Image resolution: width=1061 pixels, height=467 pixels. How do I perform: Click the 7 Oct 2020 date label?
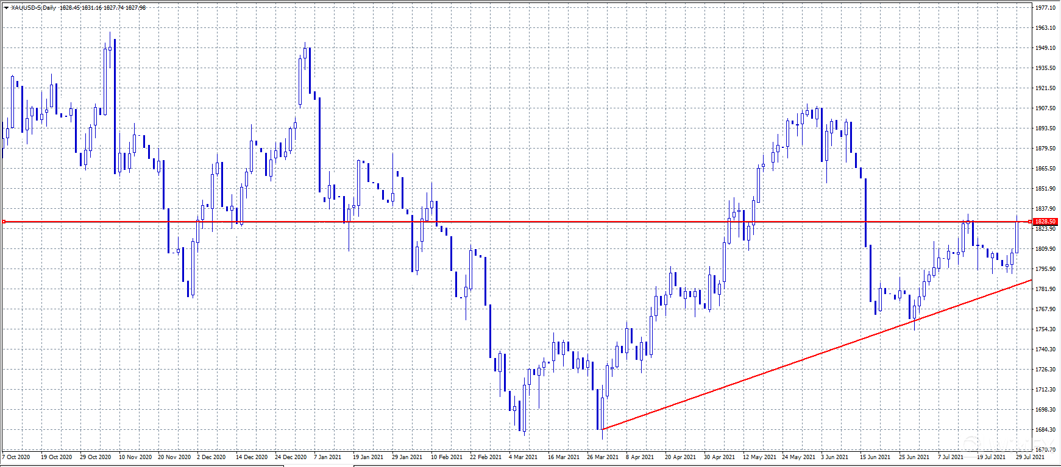(x=16, y=457)
